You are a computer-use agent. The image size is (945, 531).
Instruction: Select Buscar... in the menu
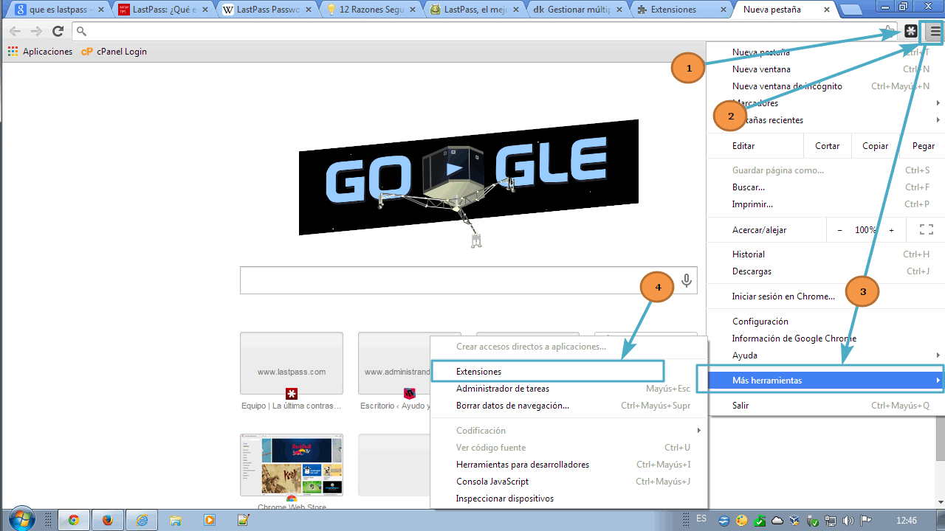(x=825, y=187)
